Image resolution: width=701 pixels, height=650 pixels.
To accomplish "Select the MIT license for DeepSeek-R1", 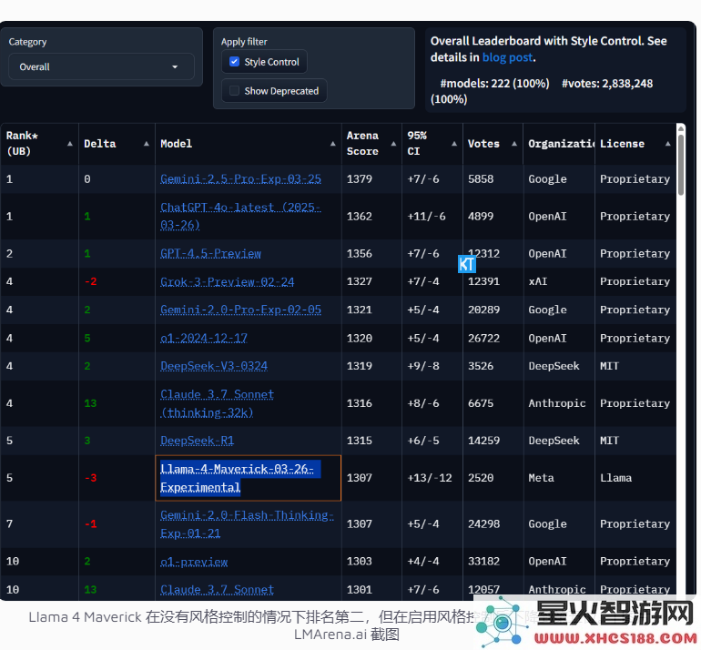I will point(635,441).
